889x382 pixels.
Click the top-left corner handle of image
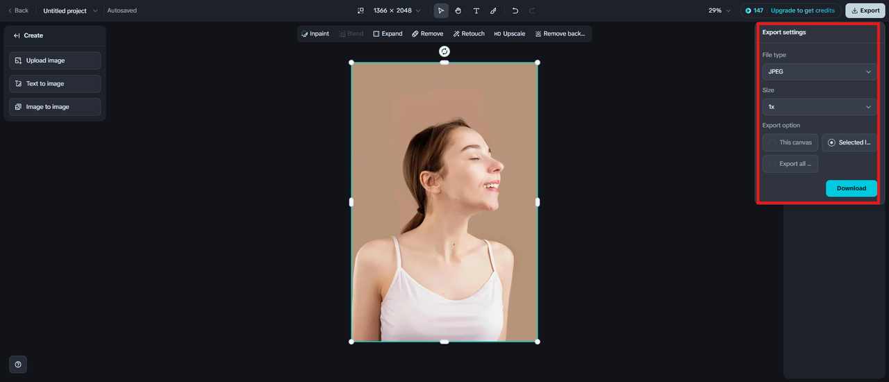pos(351,63)
